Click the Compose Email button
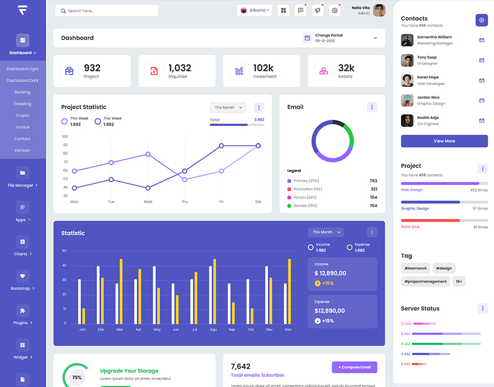494x387 pixels. (x=355, y=367)
